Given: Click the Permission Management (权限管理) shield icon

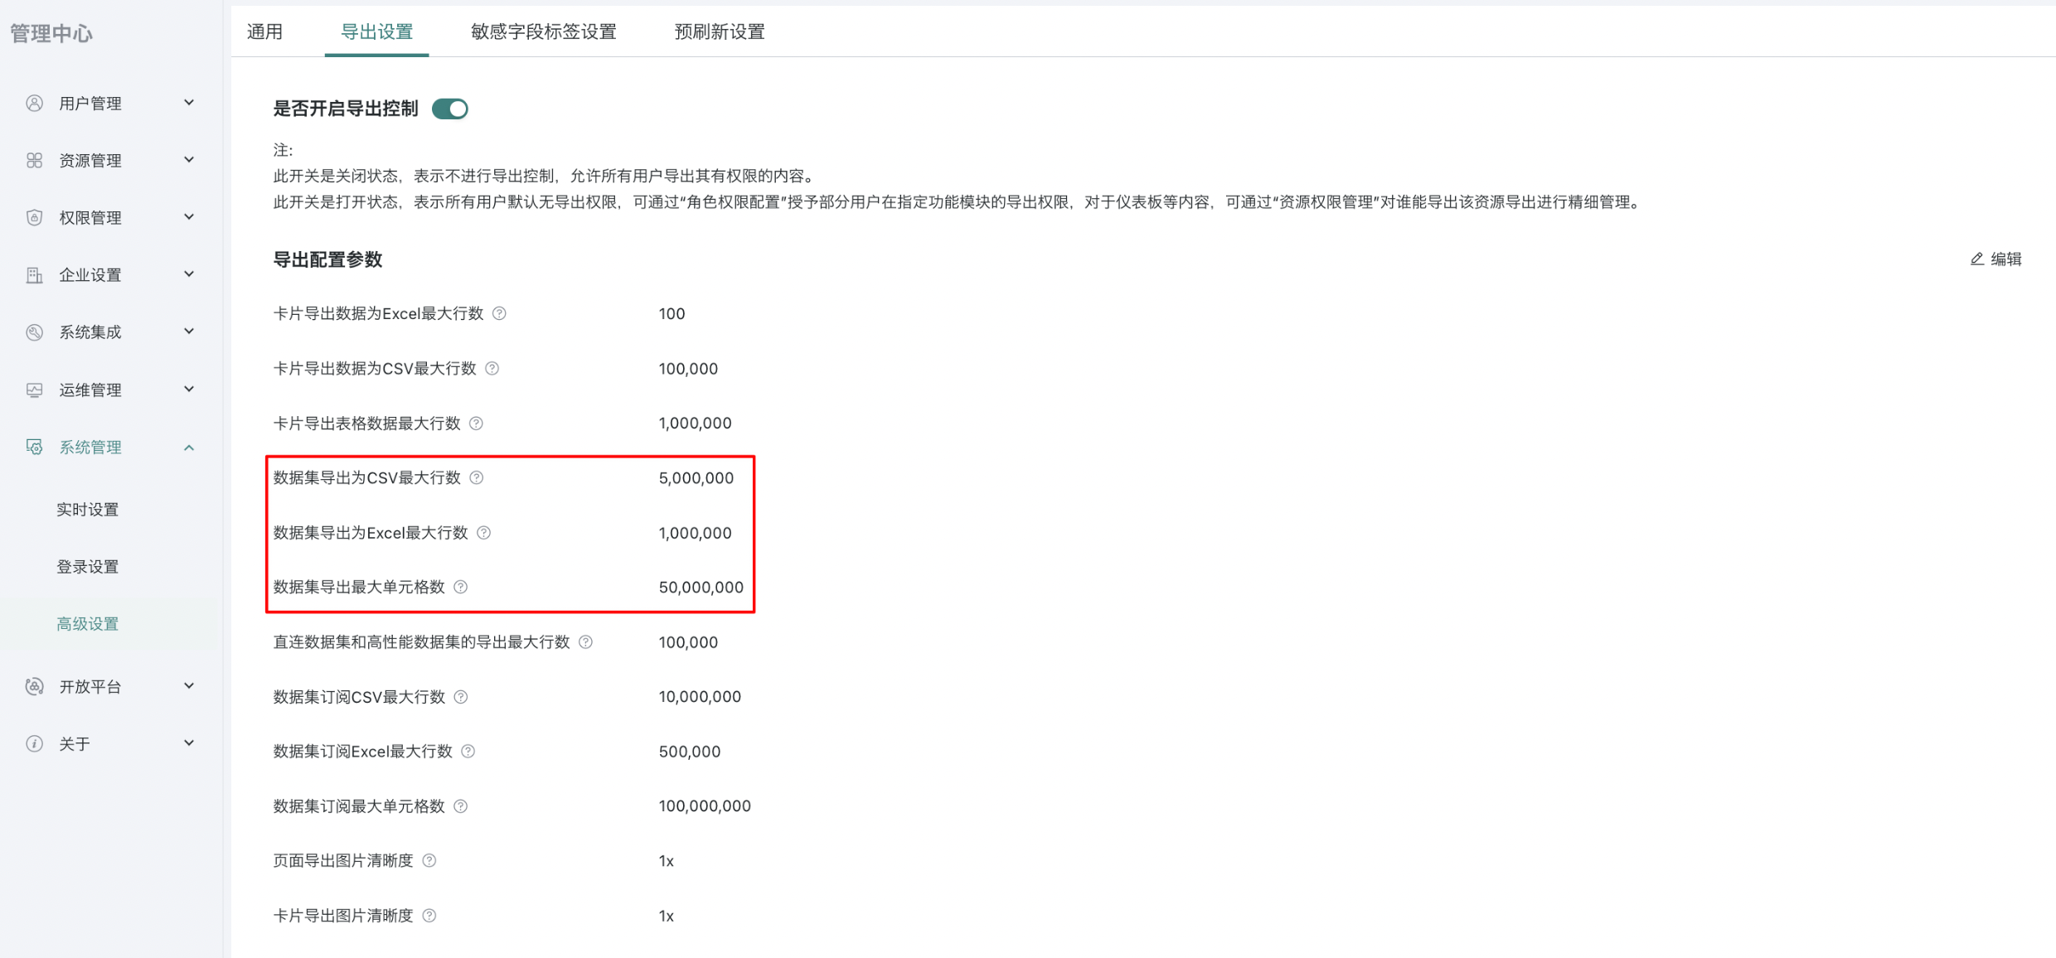Looking at the screenshot, I should (x=34, y=217).
